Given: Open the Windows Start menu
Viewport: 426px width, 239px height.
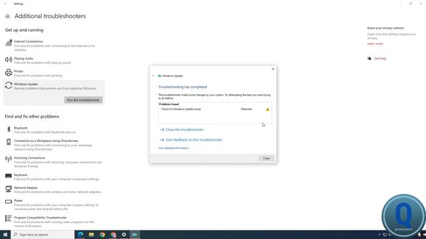Looking at the screenshot, I should pos(5,234).
